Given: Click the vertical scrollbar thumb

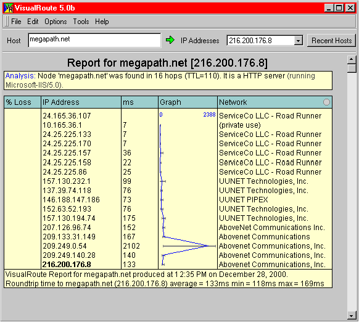Looking at the screenshot, I should tap(352, 68).
